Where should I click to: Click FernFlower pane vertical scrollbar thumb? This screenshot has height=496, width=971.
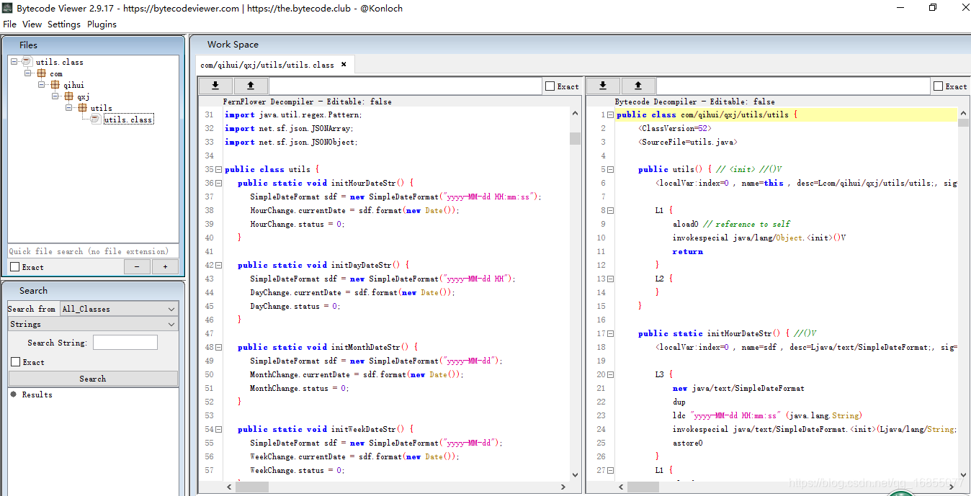575,138
